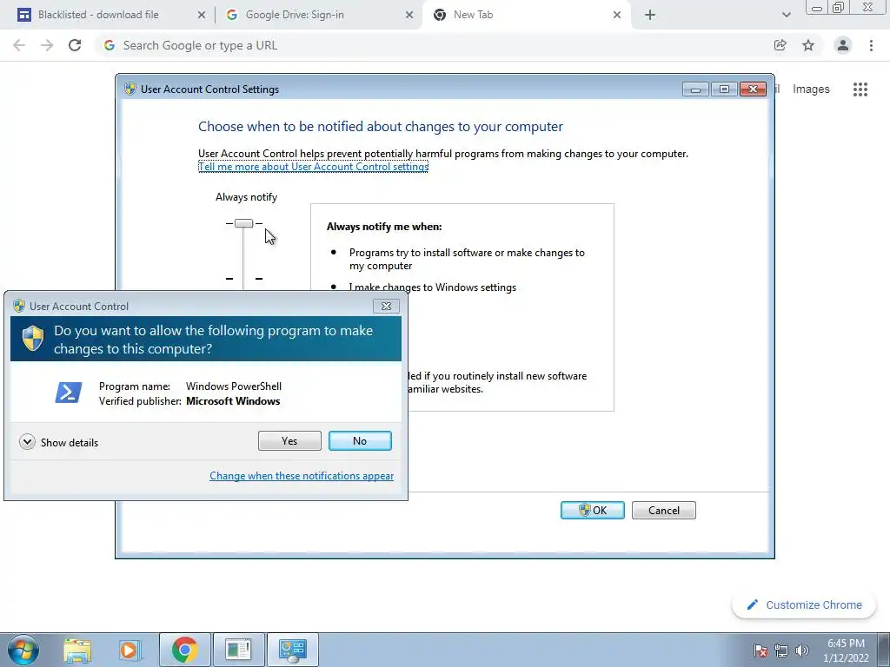Screen dimensions: 890x667
Task: Open the tab search dropdown chevron
Action: [786, 16]
